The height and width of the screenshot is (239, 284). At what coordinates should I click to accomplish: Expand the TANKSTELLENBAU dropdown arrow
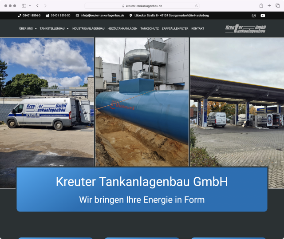point(67,28)
